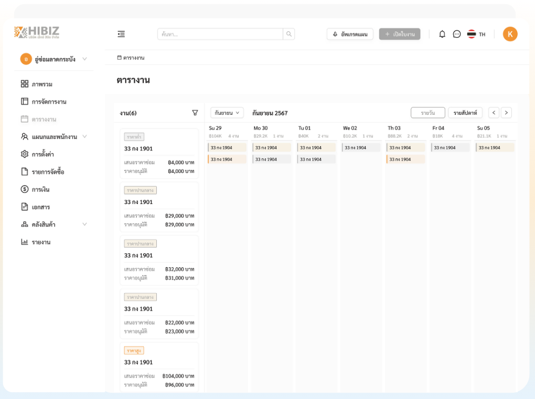Open the กันยายน month dropdown

(227, 113)
